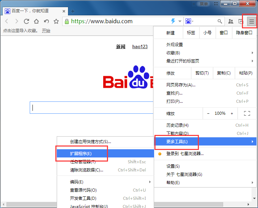The width and height of the screenshot is (258, 208).
Task: Open the user accounts icon
Action: [x=231, y=21]
